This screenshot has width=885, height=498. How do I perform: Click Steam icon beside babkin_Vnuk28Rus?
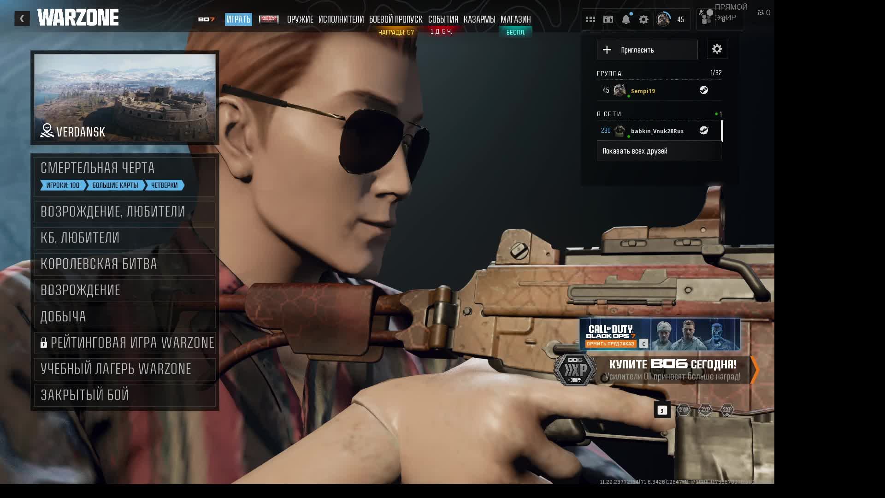point(703,130)
